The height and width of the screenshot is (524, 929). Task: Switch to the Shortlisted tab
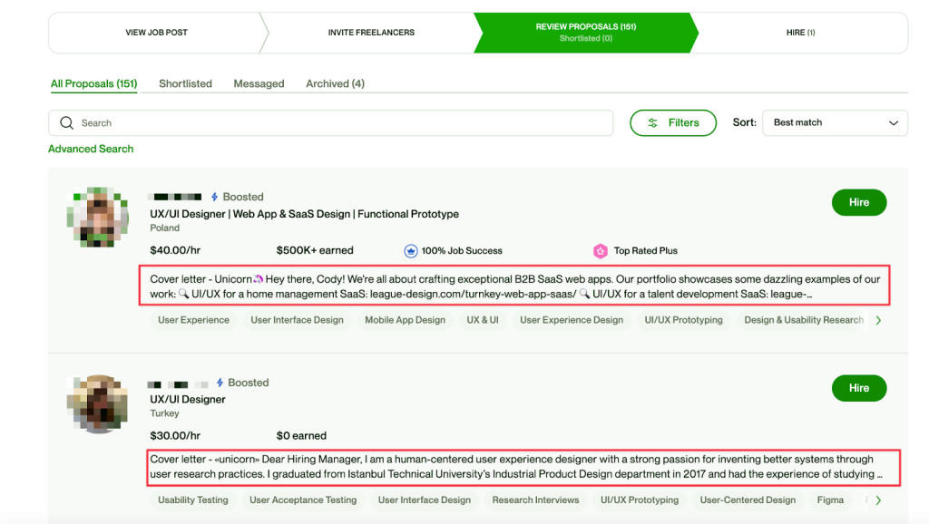click(x=185, y=83)
